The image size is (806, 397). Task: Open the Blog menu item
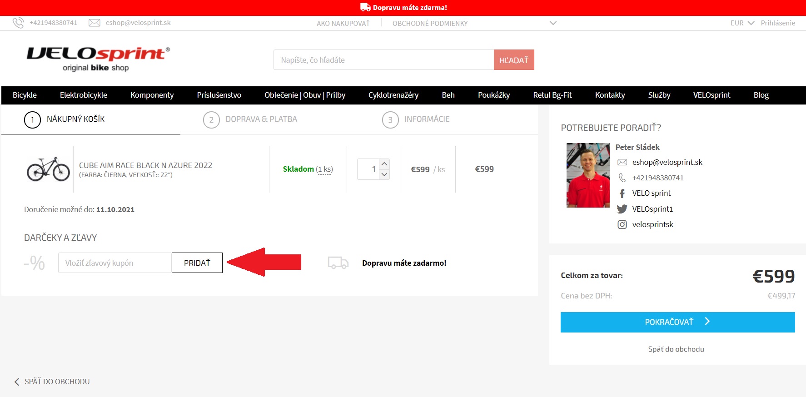coord(761,95)
